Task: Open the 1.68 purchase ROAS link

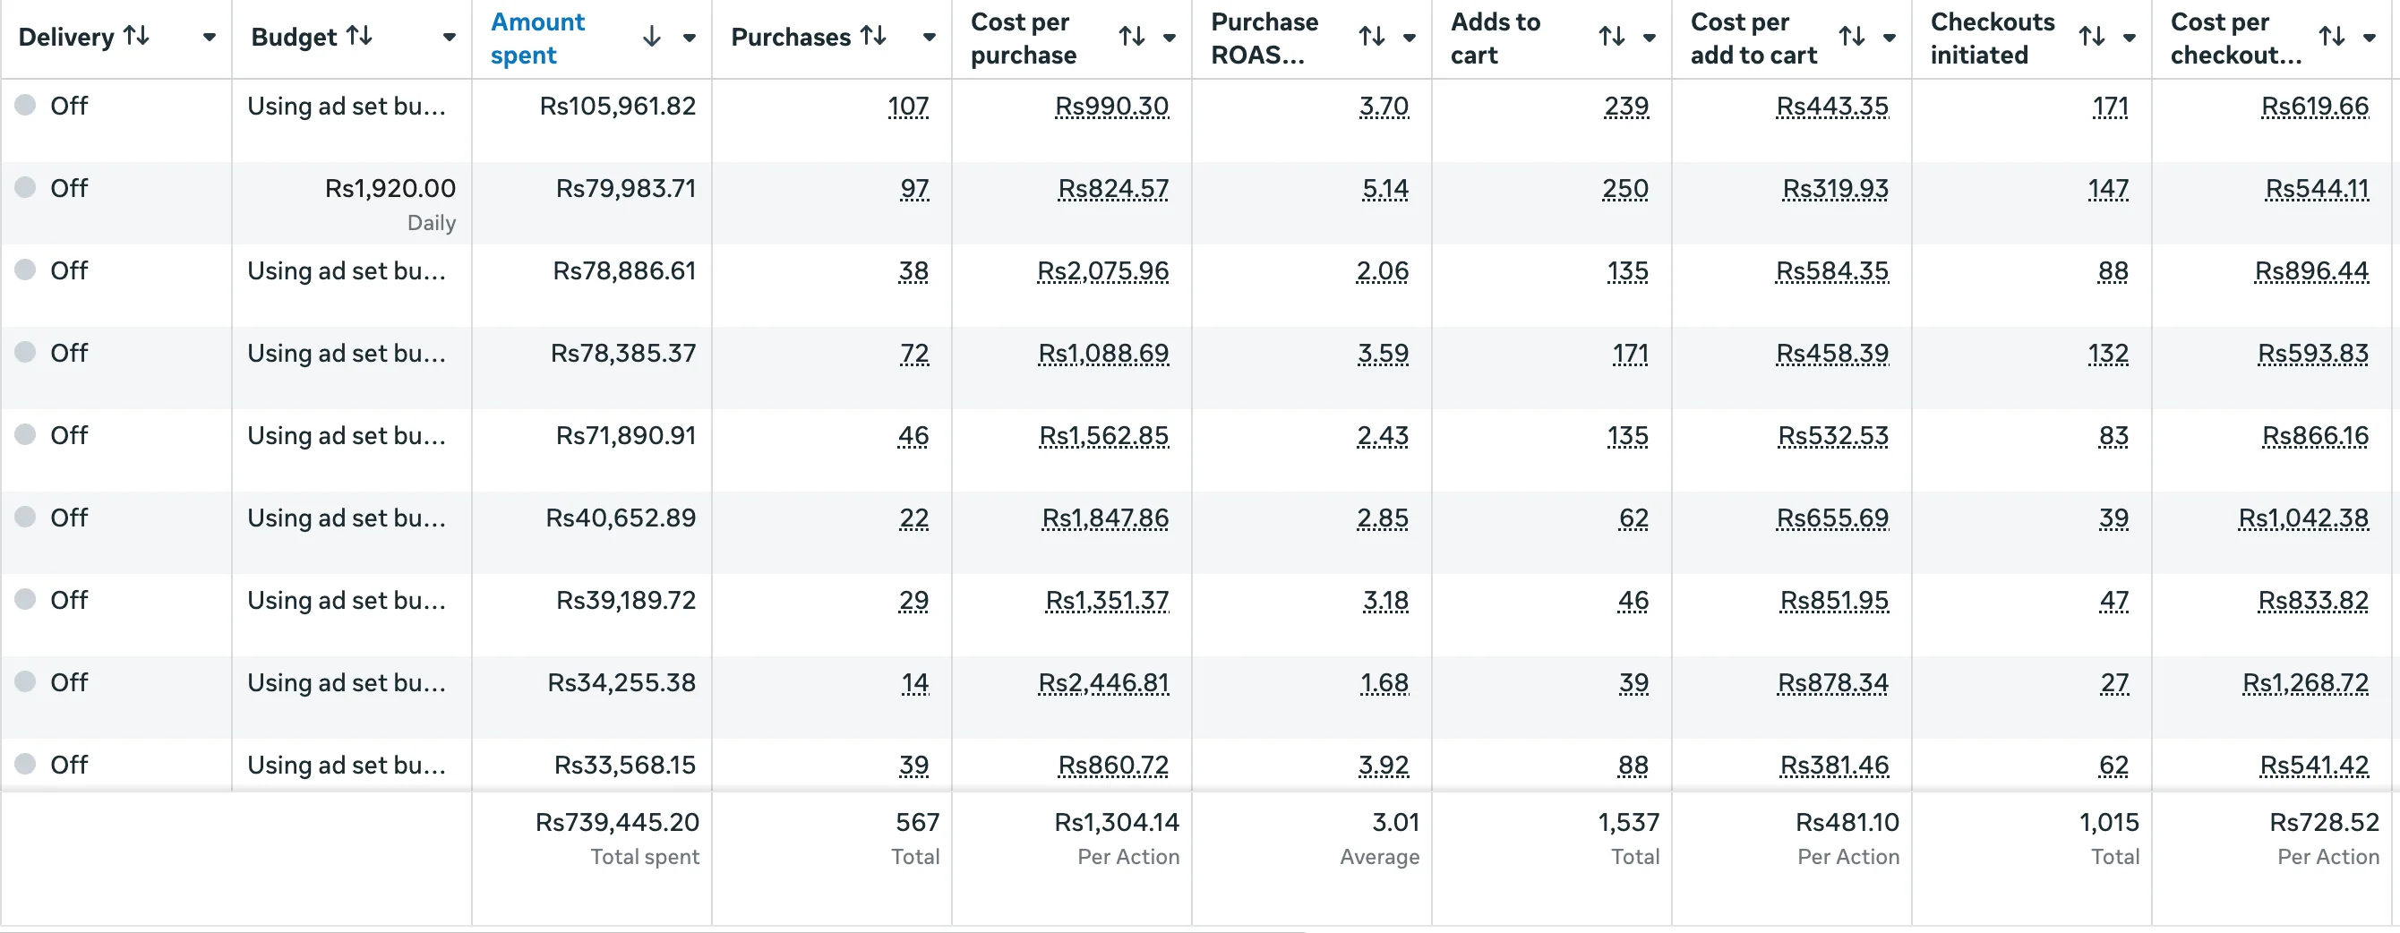Action: pyautogui.click(x=1384, y=683)
